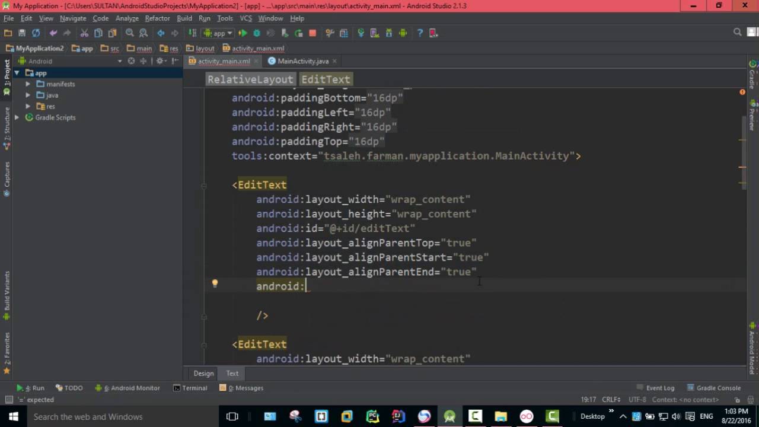Click the Copy icon in toolbar

98,33
